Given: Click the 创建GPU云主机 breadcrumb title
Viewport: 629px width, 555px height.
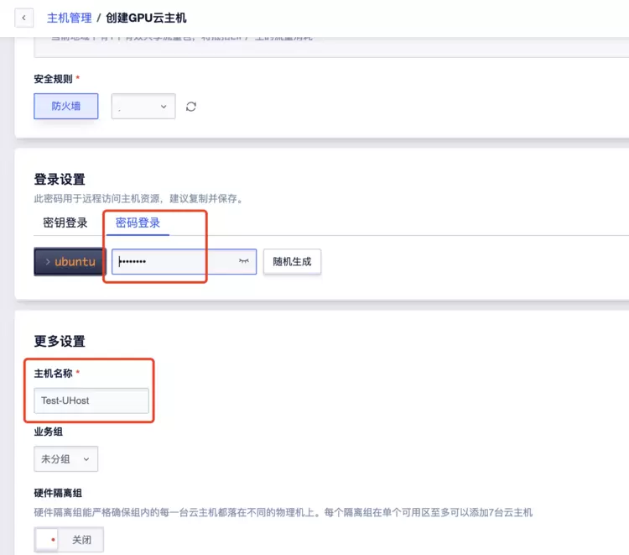Looking at the screenshot, I should tap(146, 18).
